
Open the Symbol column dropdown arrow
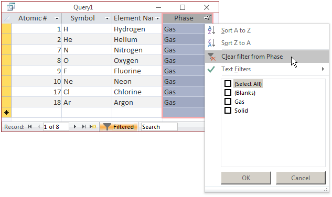[107, 18]
